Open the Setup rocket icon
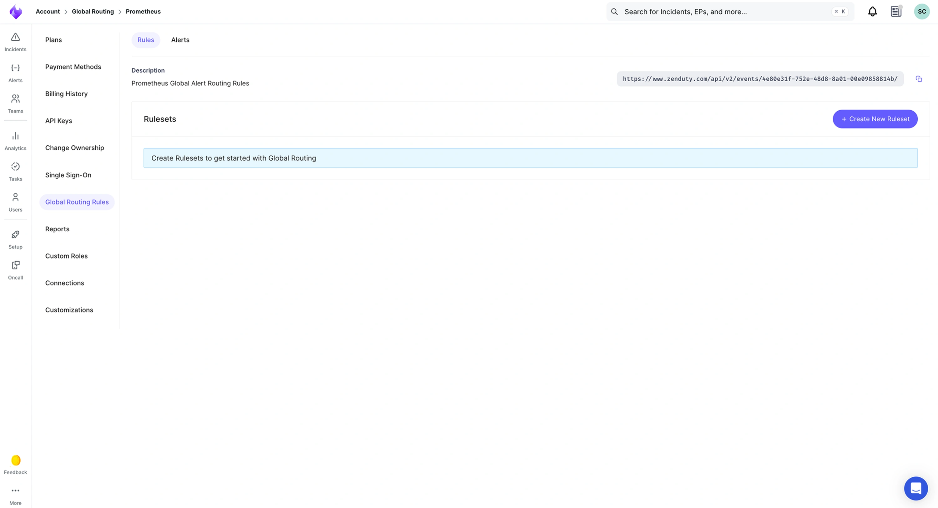 click(15, 239)
